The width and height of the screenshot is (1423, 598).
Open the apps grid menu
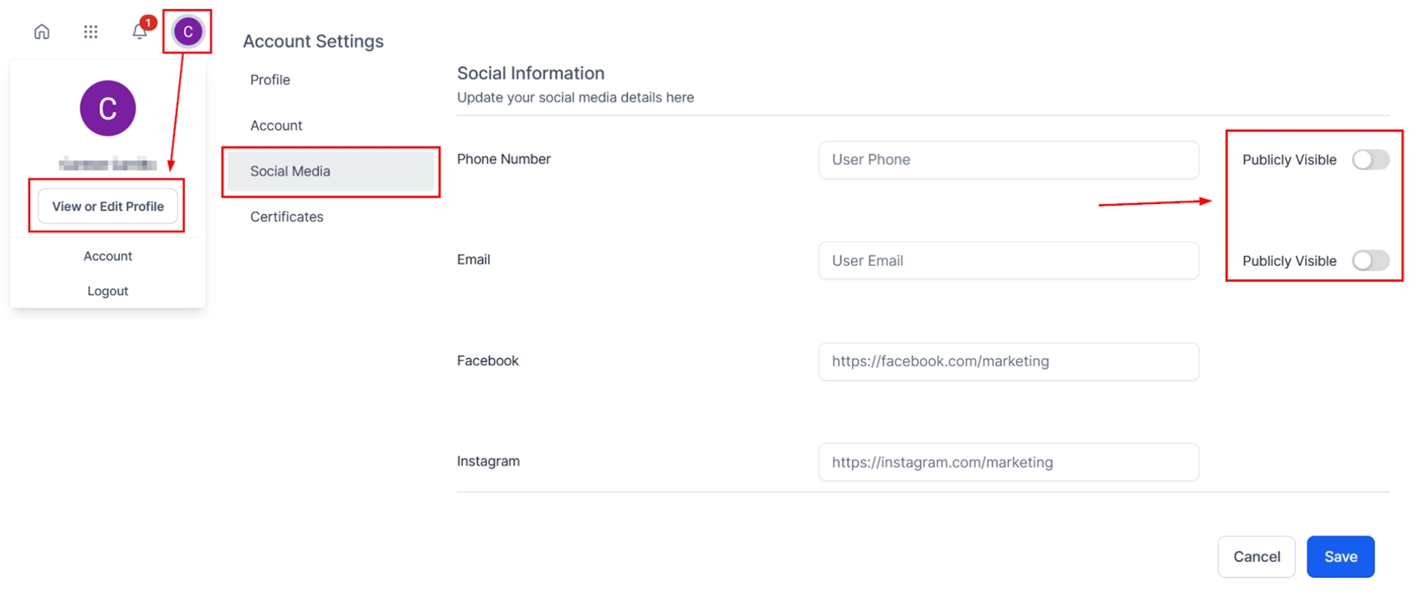coord(90,32)
